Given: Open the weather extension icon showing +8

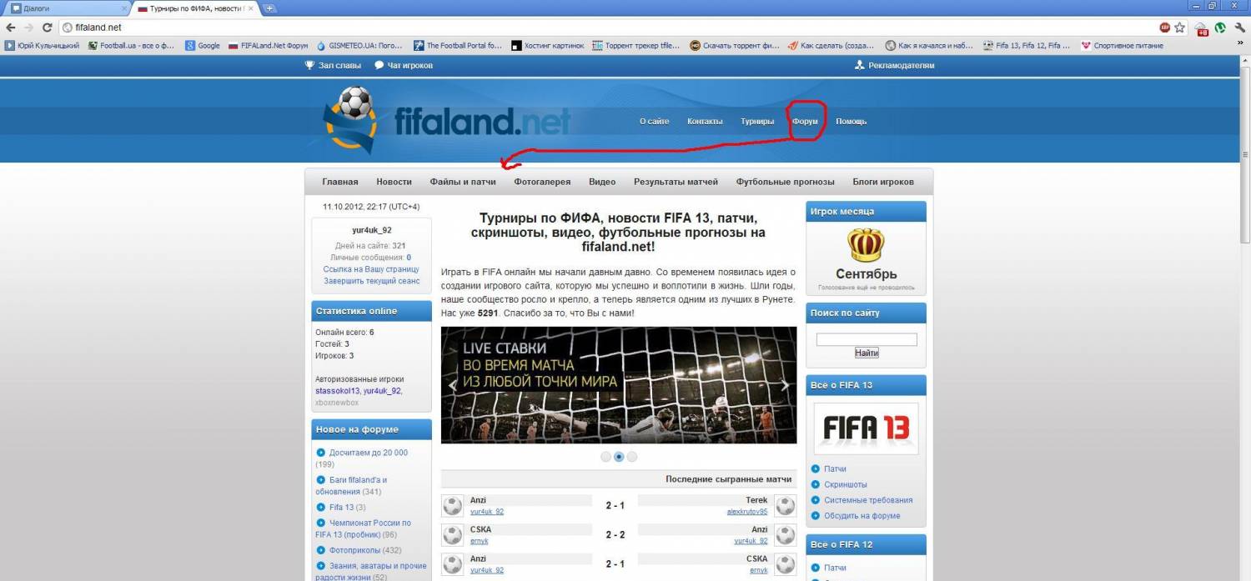Looking at the screenshot, I should (x=1202, y=28).
